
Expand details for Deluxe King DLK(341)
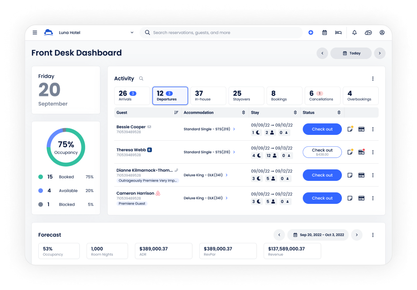click(227, 175)
